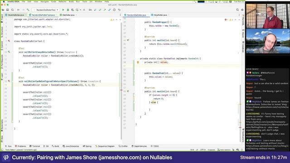Click implements gutter icon beside the RandomStub nextInt method
The width and height of the screenshot is (290, 163).
128,91
